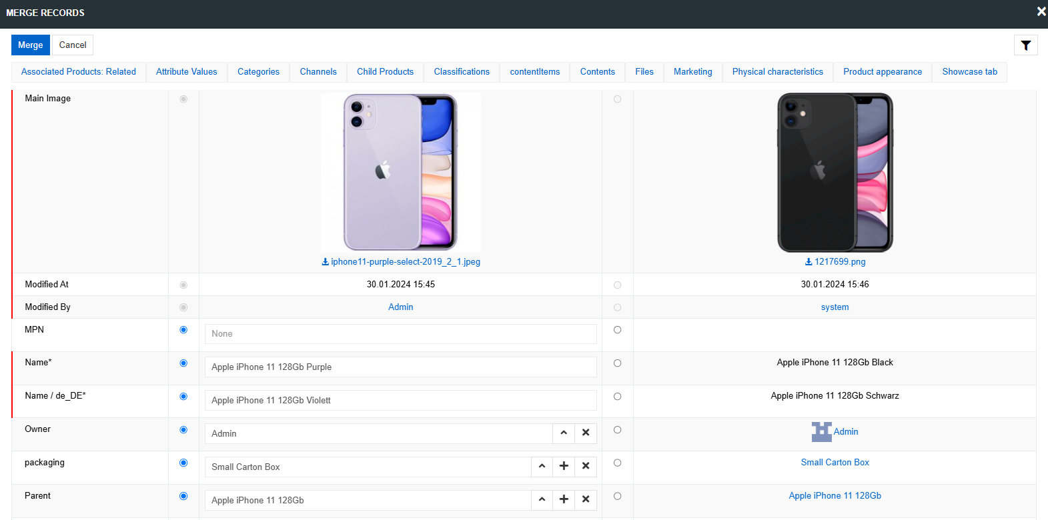Viewport: 1048px width, 520px height.
Task: Download iphone11-purple-select-2019_2_1.jpeg
Action: [401, 262]
